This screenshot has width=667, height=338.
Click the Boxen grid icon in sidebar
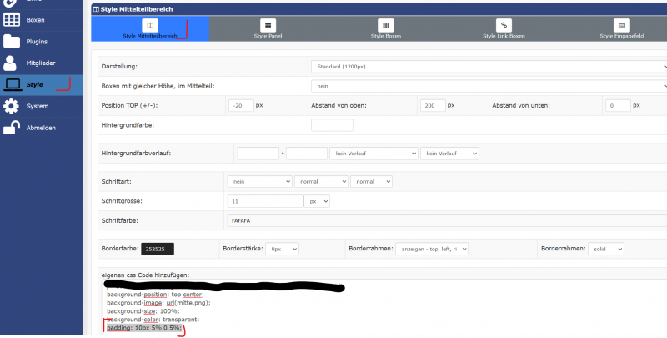click(x=12, y=19)
